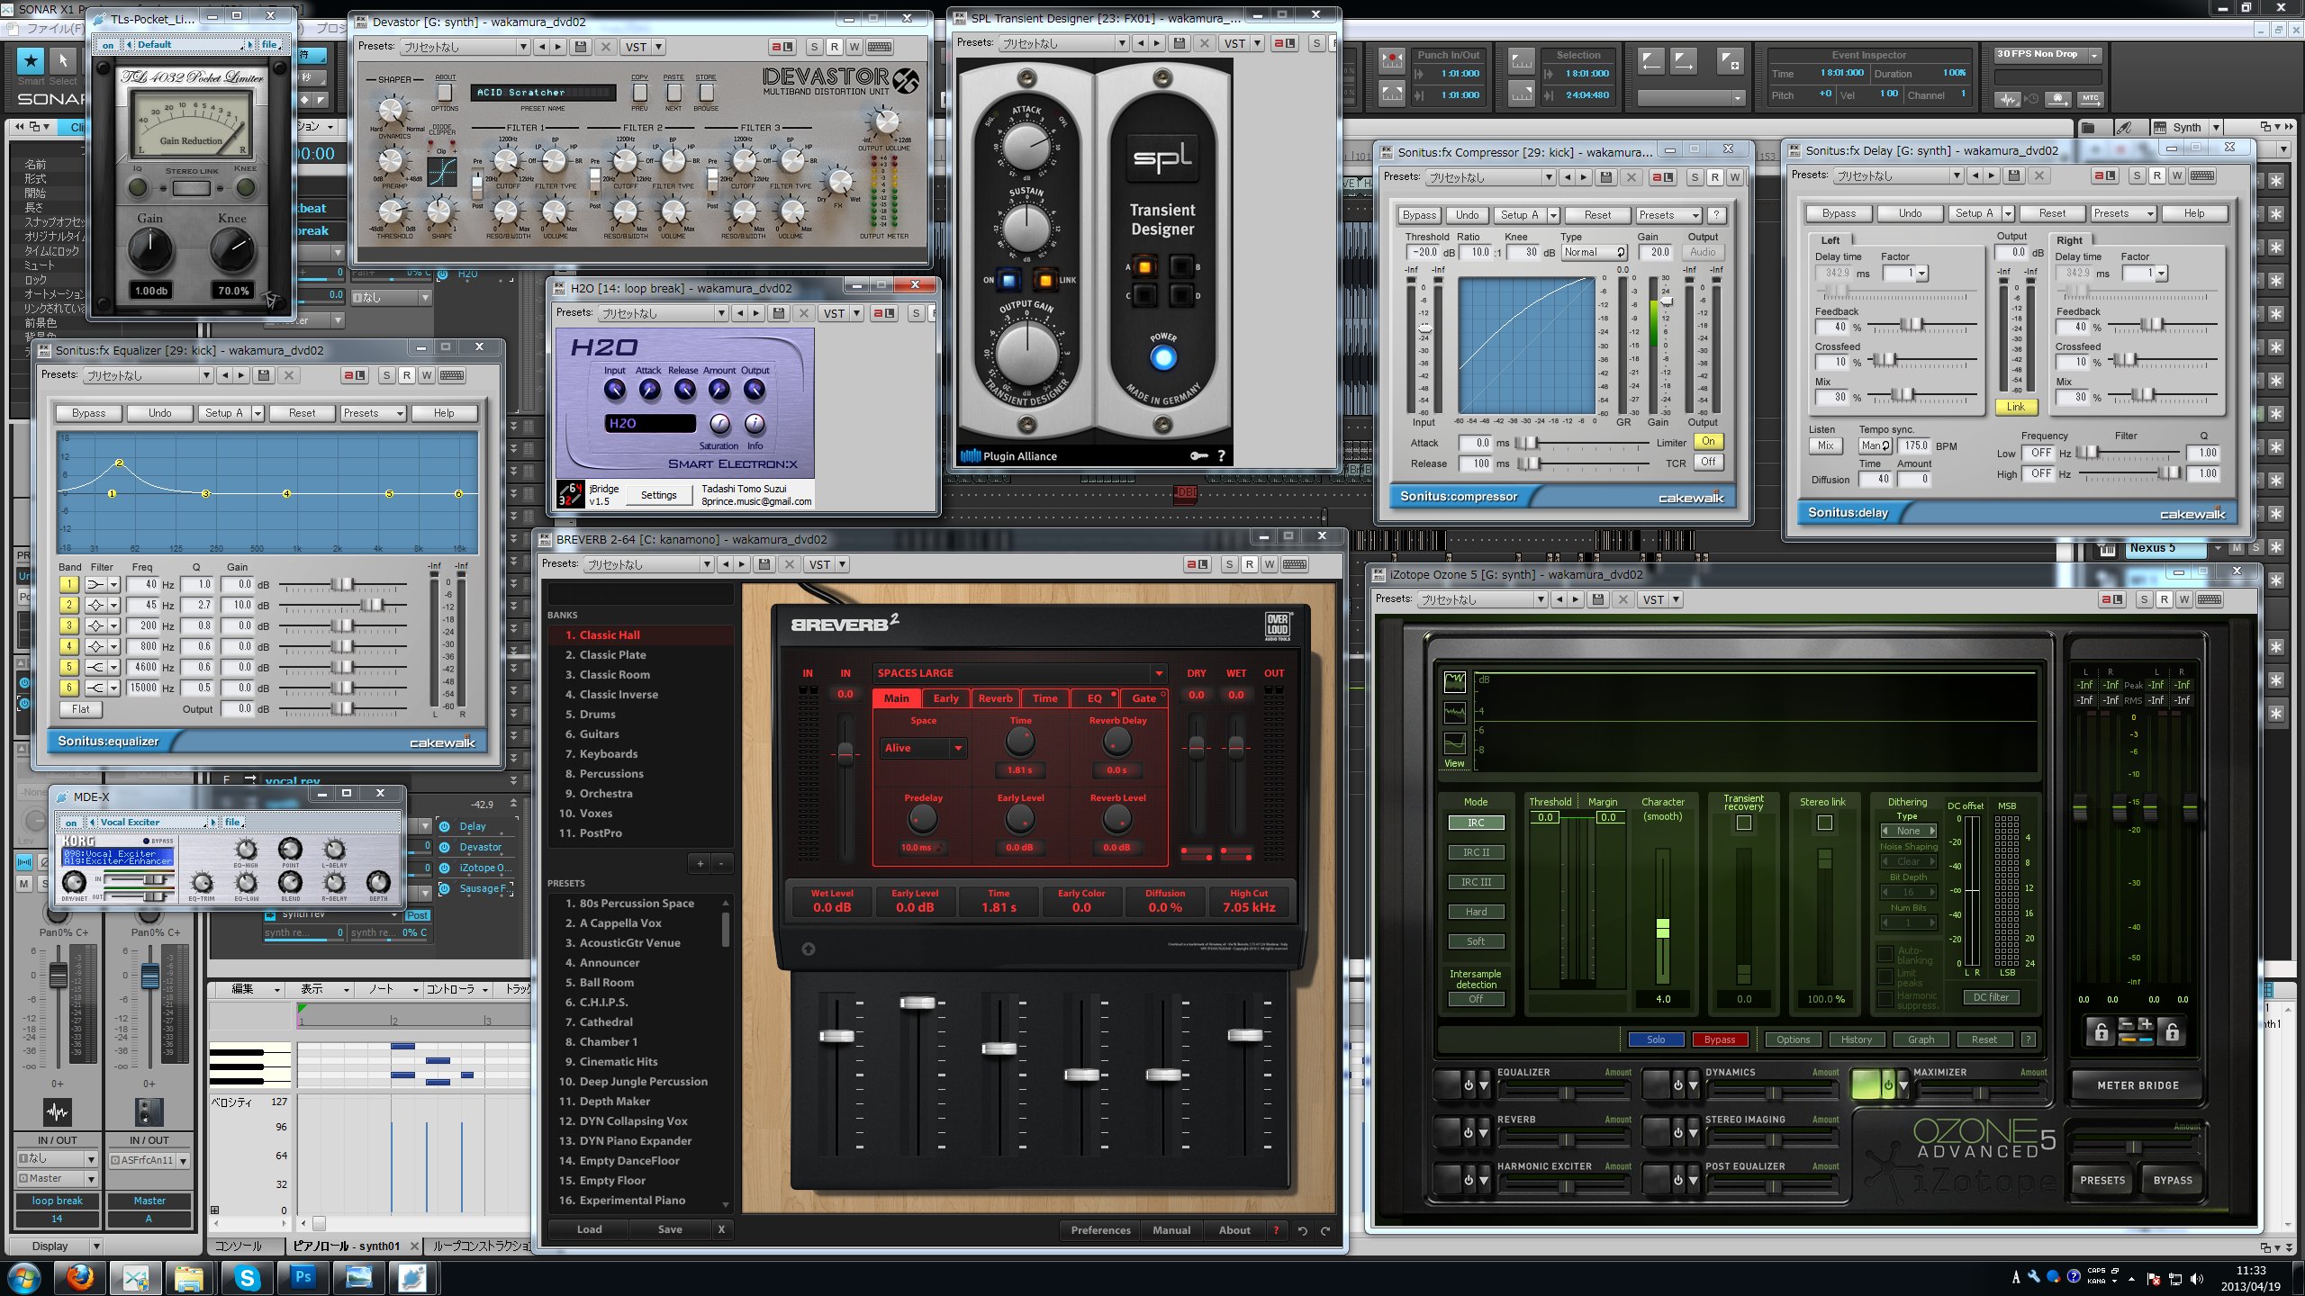The width and height of the screenshot is (2305, 1296).
Task: Switch to the コンソール tab
Action: pos(239,1246)
